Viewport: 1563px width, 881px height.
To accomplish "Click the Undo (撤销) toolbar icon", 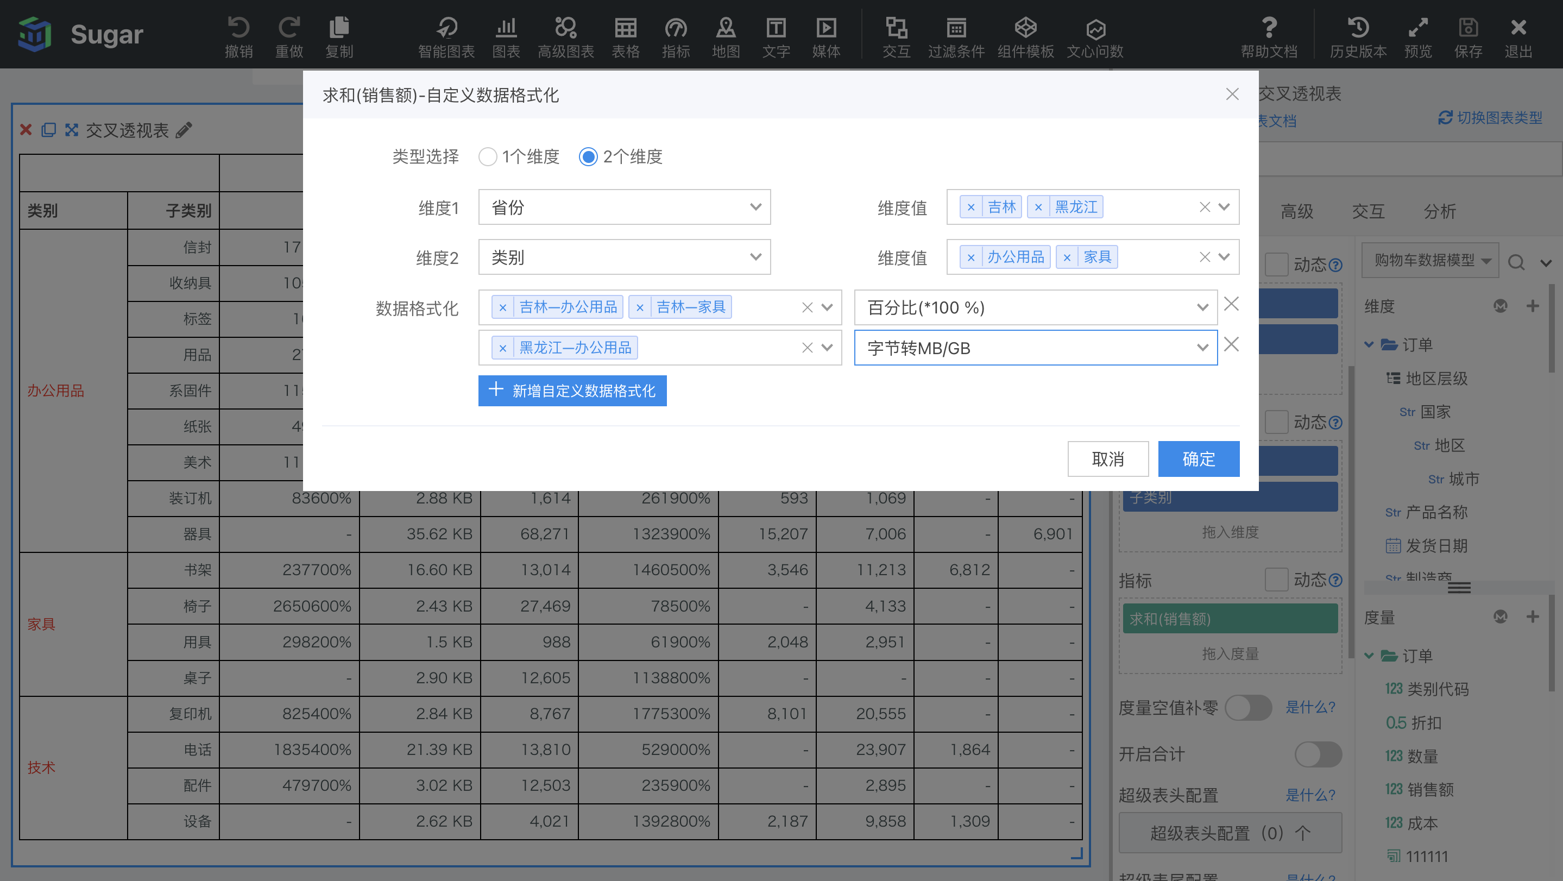I will pos(238,36).
